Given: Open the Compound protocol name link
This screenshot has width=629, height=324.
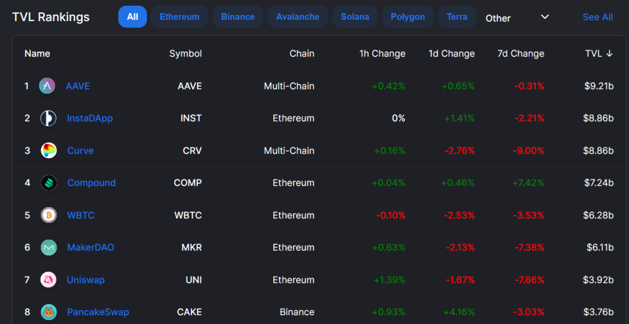Looking at the screenshot, I should coord(91,183).
